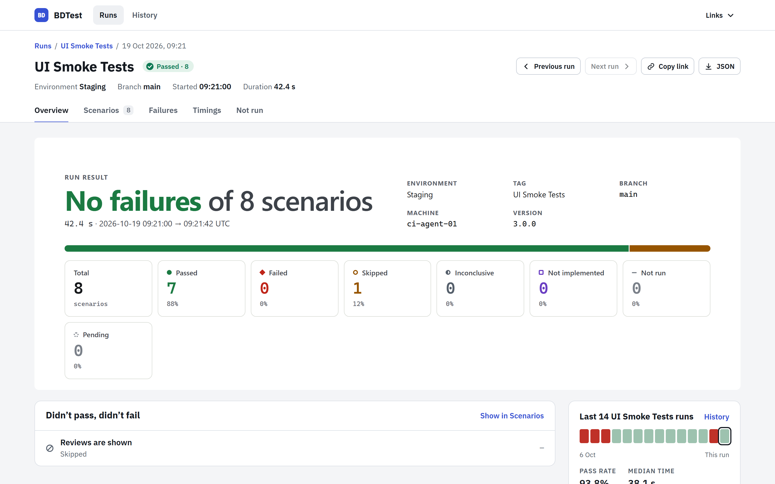The width and height of the screenshot is (775, 484).
Task: Click the Total 8 scenarios card
Action: 108,289
